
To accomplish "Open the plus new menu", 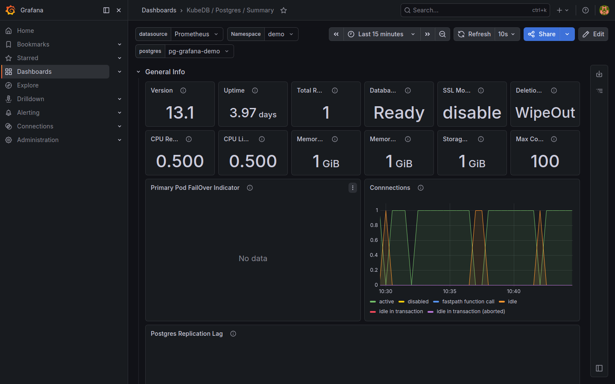I will 562,10.
